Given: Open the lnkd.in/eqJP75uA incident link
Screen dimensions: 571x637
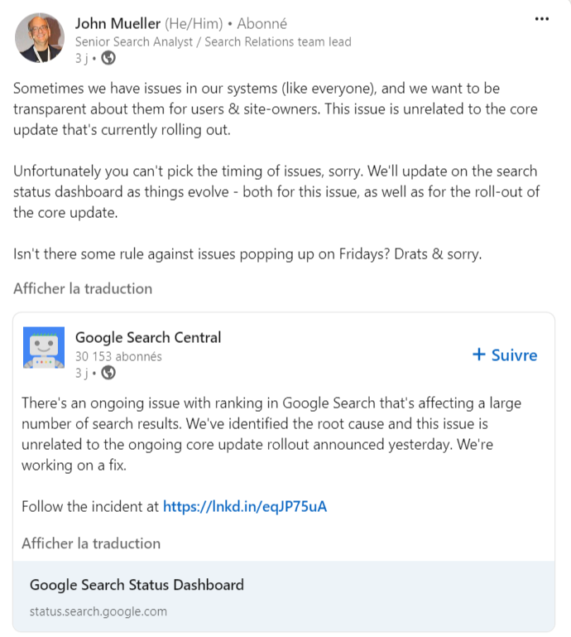Looking at the screenshot, I should coord(245,506).
